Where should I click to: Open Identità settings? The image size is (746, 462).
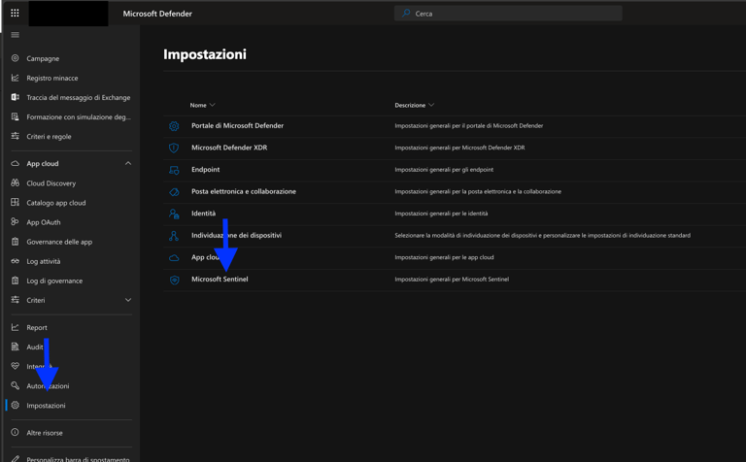[x=203, y=213]
